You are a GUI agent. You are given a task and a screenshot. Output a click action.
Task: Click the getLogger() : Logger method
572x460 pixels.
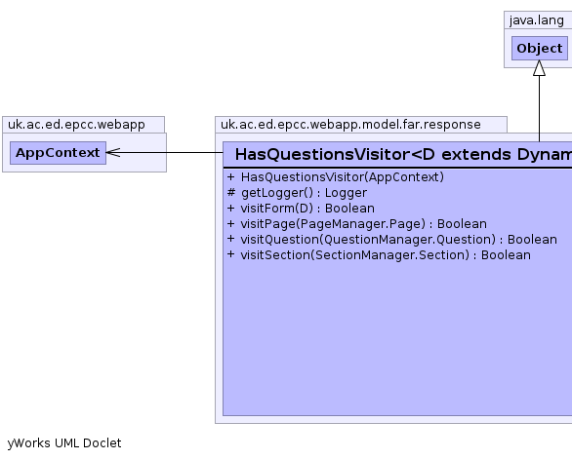click(304, 193)
